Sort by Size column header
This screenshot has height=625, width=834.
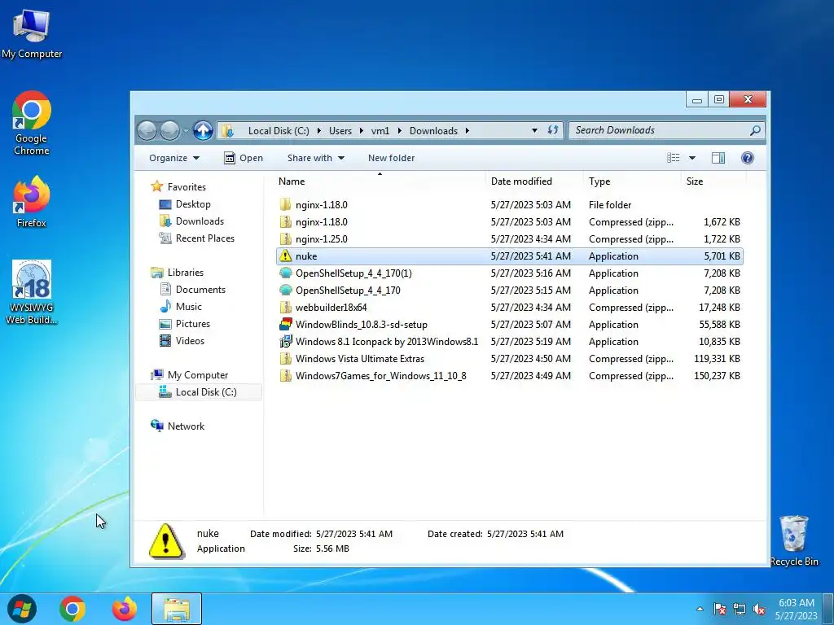(713, 181)
